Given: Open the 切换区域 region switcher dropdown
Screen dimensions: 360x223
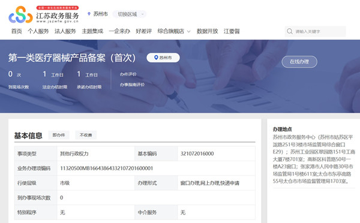Looking at the screenshot, I should [130, 14].
